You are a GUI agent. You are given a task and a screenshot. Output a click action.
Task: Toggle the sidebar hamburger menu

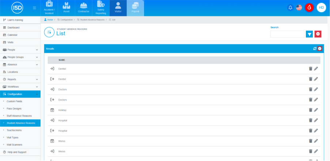pyautogui.click(x=34, y=8)
